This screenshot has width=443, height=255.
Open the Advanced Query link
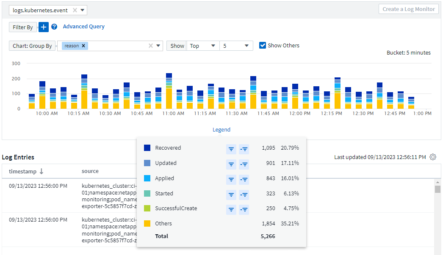coord(83,27)
